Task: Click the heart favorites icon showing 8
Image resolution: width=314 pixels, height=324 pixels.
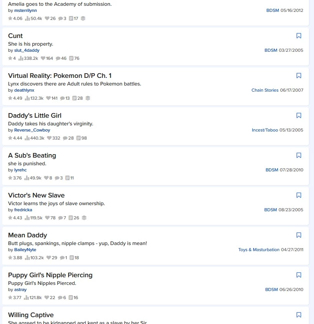Action: [x=46, y=178]
